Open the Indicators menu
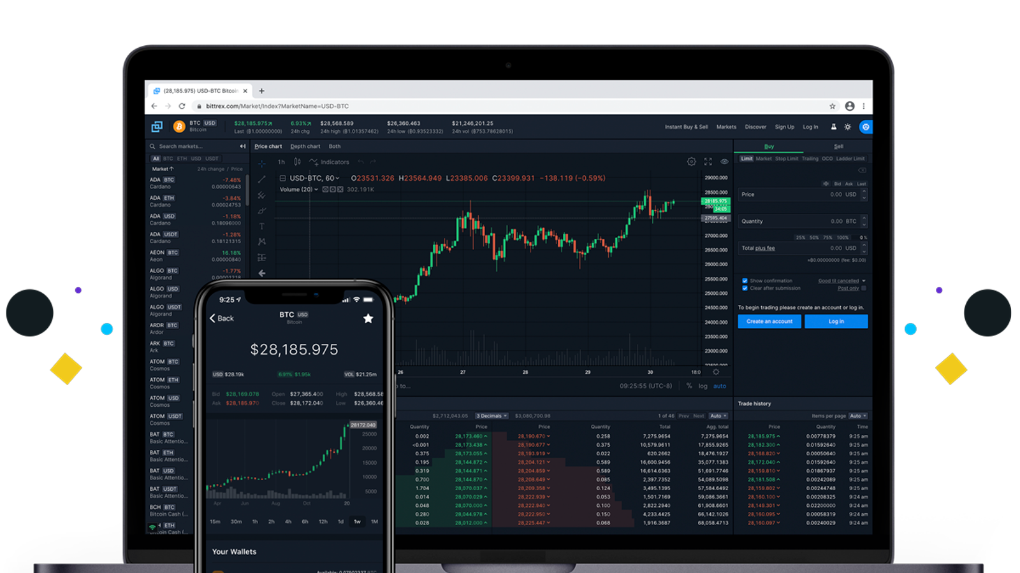The width and height of the screenshot is (1020, 573). pyautogui.click(x=330, y=162)
